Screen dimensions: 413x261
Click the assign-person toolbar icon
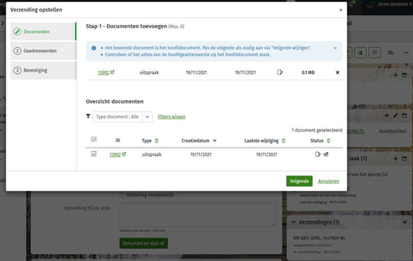tap(360, 53)
